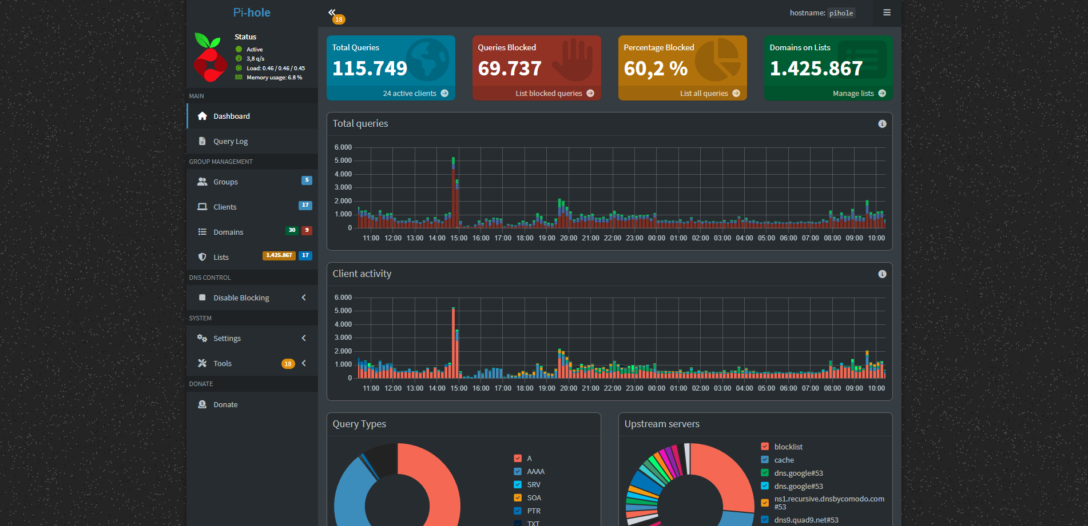This screenshot has height=526, width=1088.
Task: Click the info icon on Total queries chart
Action: (882, 123)
